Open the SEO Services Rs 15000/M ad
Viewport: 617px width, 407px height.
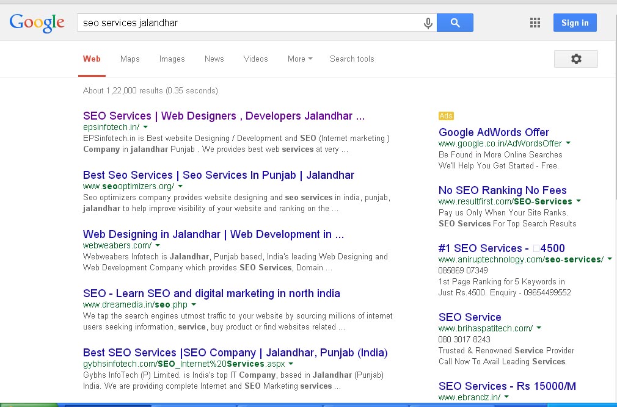(507, 386)
